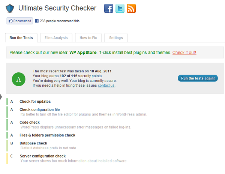Screen dimensions: 225x174
Task: Select Files & folders permission check
Action: tap(47, 135)
